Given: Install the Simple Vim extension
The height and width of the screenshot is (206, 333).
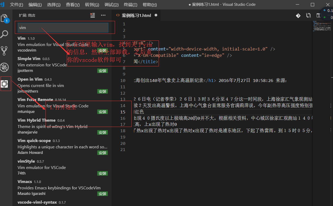Looking at the screenshot, I should (x=102, y=71).
